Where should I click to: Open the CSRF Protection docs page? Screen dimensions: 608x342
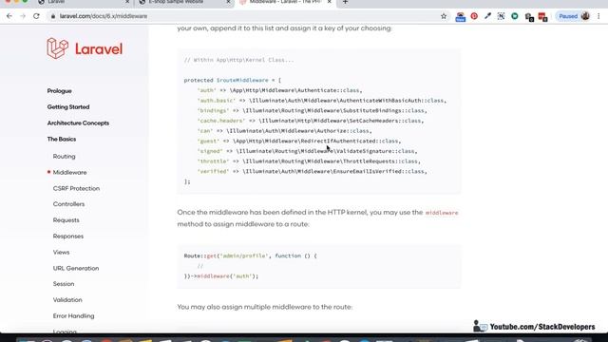pos(76,188)
